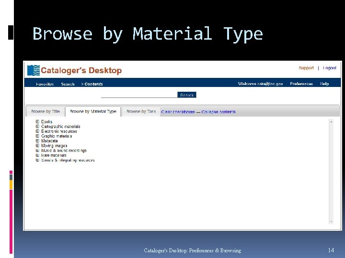Switch to Browse by Title tab
The image size is (345, 258).
click(x=46, y=111)
